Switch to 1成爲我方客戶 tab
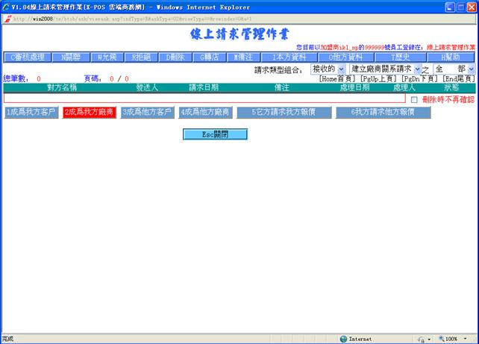479x344 pixels. pos(31,112)
